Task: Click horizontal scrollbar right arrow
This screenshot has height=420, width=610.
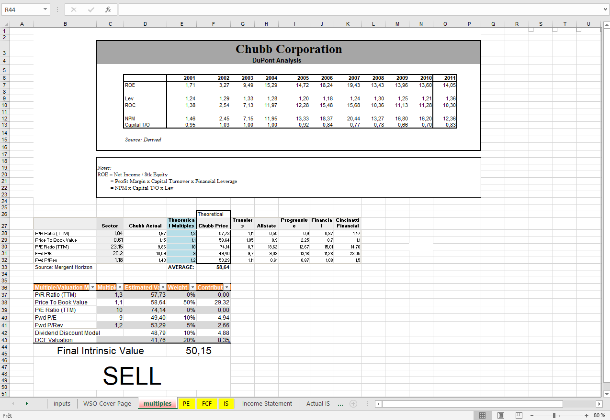Action: click(599, 404)
